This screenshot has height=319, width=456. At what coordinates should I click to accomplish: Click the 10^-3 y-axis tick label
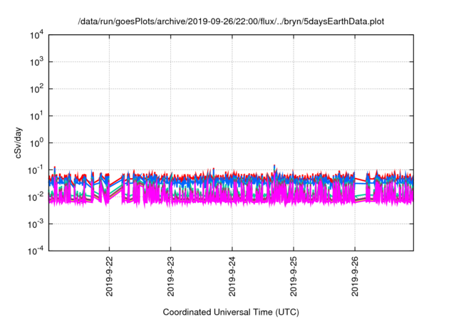click(x=36, y=224)
